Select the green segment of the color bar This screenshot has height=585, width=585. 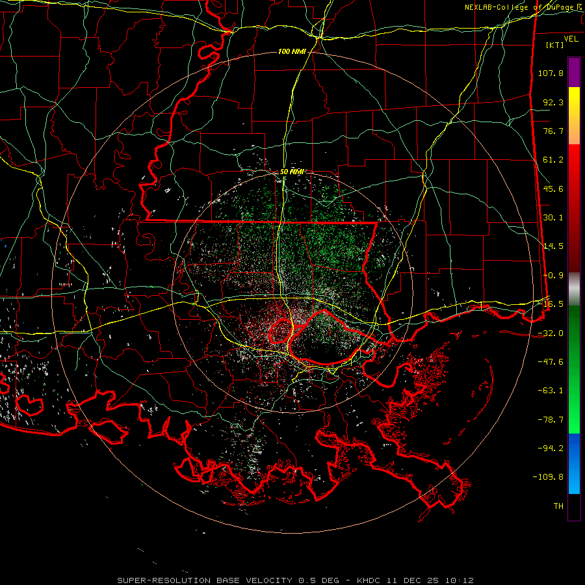tap(574, 369)
